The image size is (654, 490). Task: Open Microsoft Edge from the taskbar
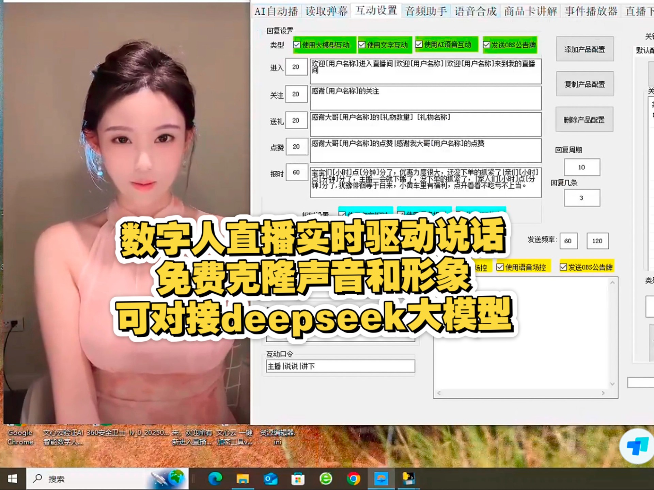[215, 479]
